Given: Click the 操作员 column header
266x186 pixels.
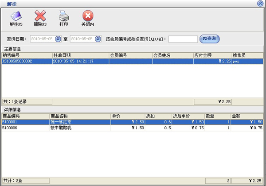Looking at the screenshot, I should tap(247, 55).
